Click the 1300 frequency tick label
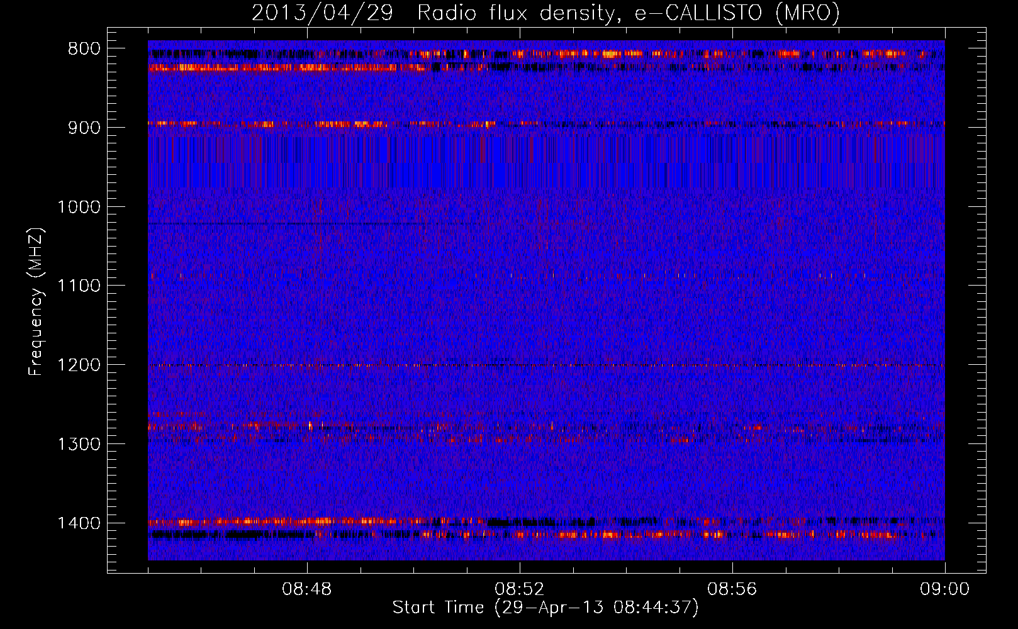1018x629 pixels. (x=79, y=444)
